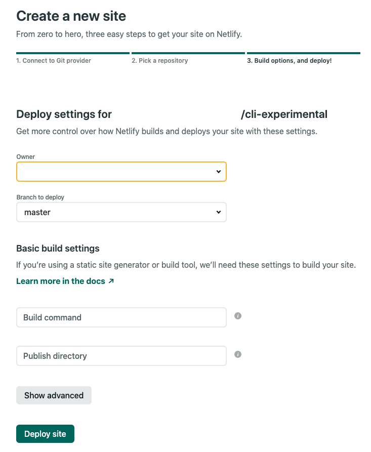Click the Branch to deploy dropdown chevron
The height and width of the screenshot is (452, 371).
click(219, 212)
